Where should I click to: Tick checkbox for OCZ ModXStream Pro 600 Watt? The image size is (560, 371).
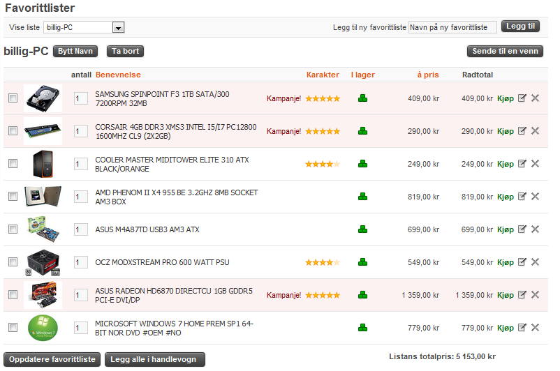coord(13,262)
